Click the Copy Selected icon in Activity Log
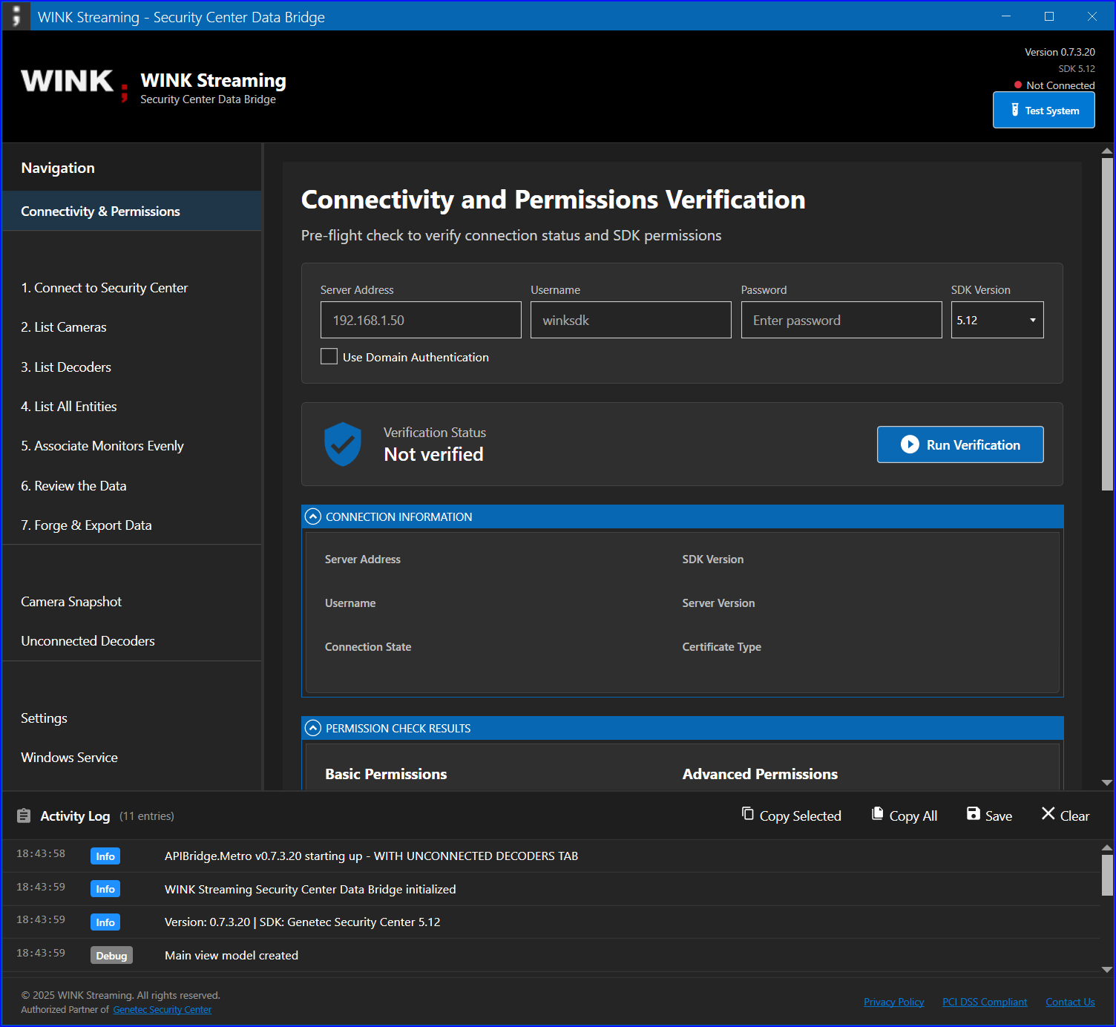The height and width of the screenshot is (1027, 1116). tap(747, 814)
